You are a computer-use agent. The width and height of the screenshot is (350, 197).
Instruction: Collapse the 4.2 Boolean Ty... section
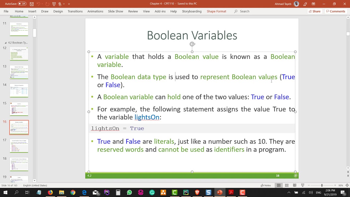[5, 43]
